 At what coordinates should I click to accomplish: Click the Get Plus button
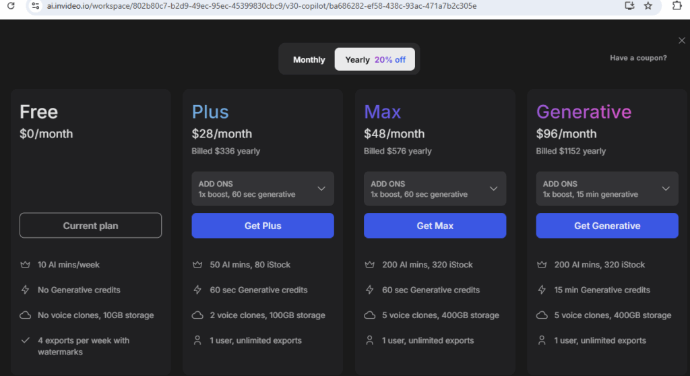point(263,226)
